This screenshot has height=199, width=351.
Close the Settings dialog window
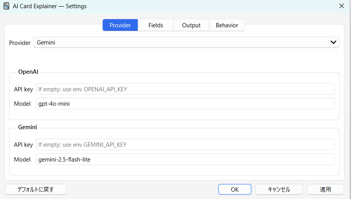coord(341,6)
